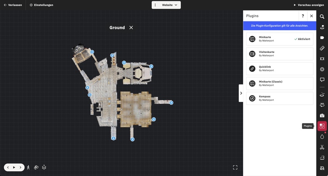Select the Kompass plugin
The height and width of the screenshot is (176, 328).
pyautogui.click(x=280, y=98)
